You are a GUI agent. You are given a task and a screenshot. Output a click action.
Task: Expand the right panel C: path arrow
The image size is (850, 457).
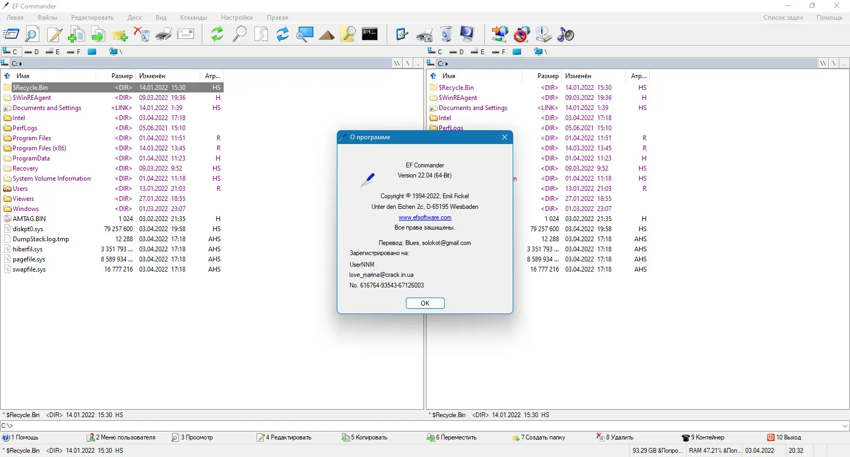[447, 64]
